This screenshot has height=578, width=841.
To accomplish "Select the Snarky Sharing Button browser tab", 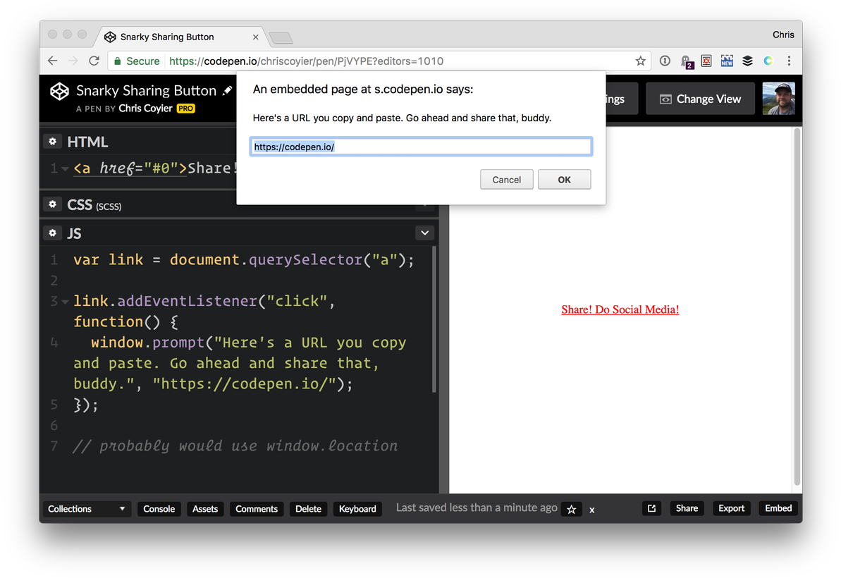I will point(179,37).
